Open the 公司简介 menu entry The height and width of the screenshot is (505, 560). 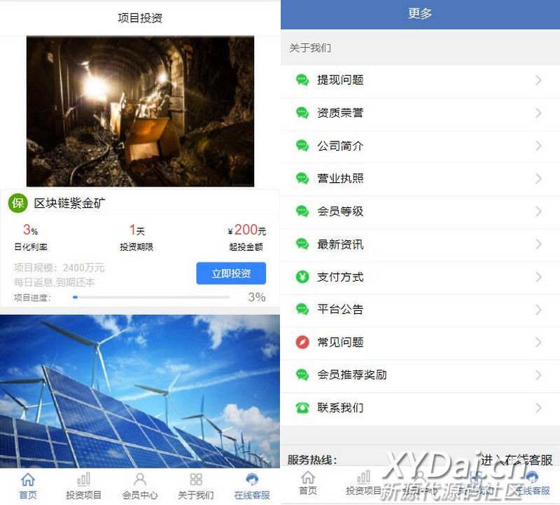[421, 146]
